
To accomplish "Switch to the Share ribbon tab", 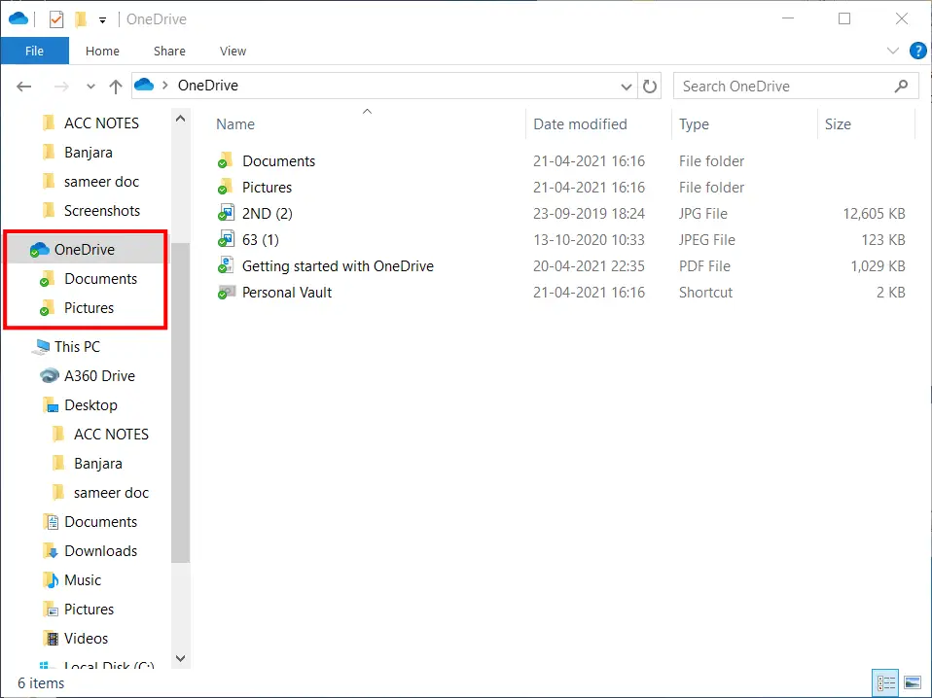I will click(169, 52).
